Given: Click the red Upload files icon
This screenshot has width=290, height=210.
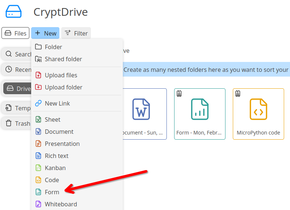Looking at the screenshot, I should tap(38, 75).
